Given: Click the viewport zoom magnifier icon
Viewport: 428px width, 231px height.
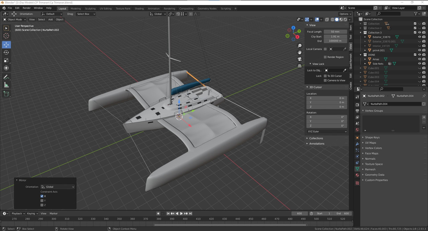Looking at the screenshot, I should click(300, 46).
